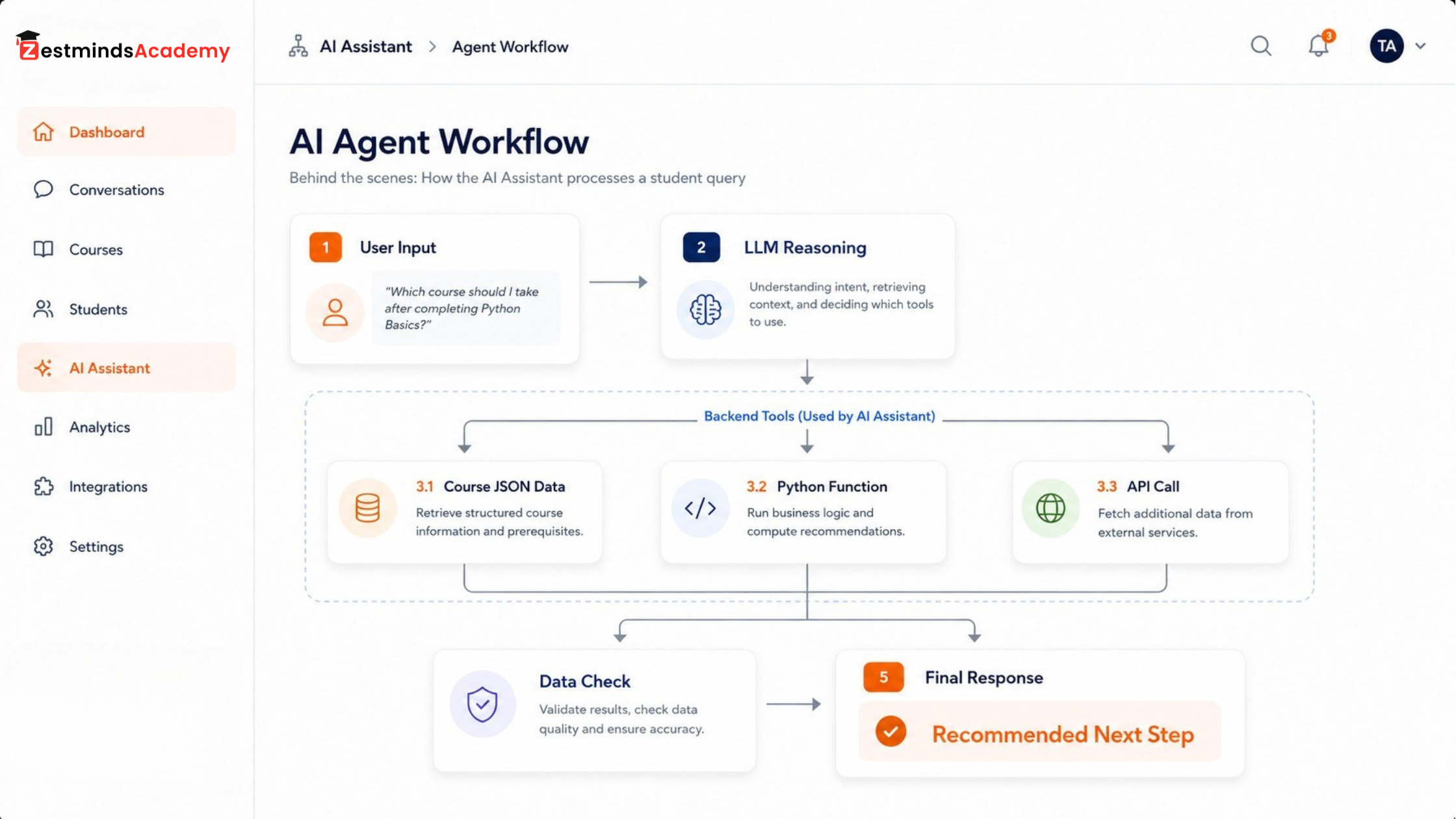
Task: Click 'Retrieve structured course information' description
Action: point(499,522)
